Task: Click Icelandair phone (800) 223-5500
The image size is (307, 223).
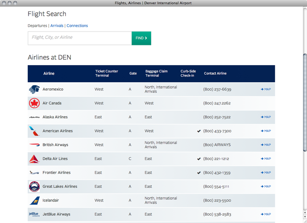Action: [x=217, y=201]
